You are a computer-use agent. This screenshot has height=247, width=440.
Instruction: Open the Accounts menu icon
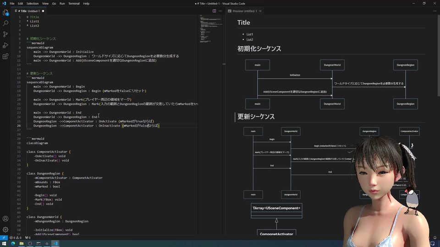(5, 219)
